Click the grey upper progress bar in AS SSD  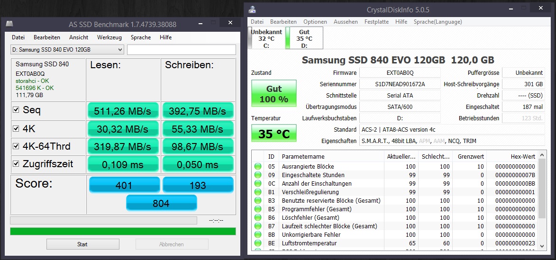(103, 220)
